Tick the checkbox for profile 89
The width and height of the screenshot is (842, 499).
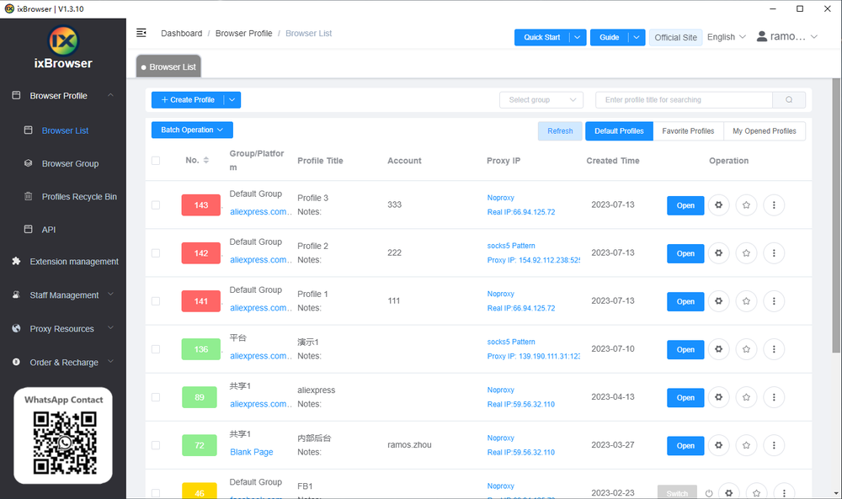[x=156, y=397]
